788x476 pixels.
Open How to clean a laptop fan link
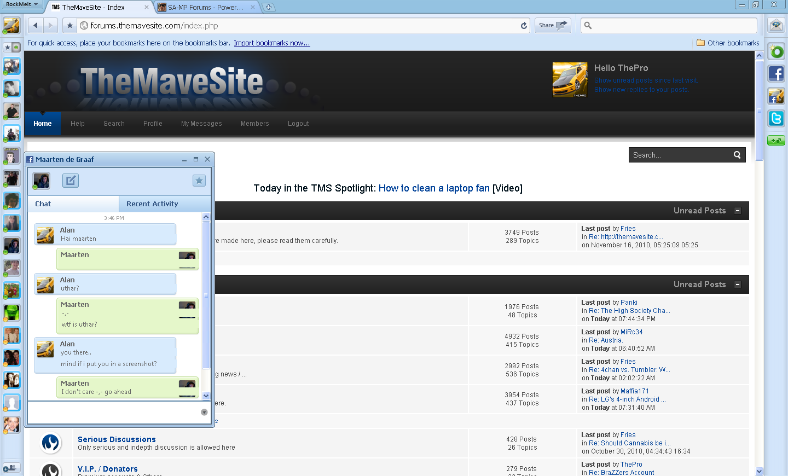point(434,188)
